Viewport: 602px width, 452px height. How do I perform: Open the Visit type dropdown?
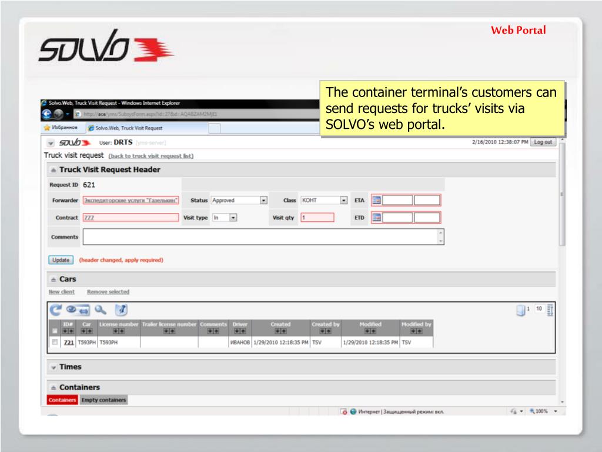(233, 218)
